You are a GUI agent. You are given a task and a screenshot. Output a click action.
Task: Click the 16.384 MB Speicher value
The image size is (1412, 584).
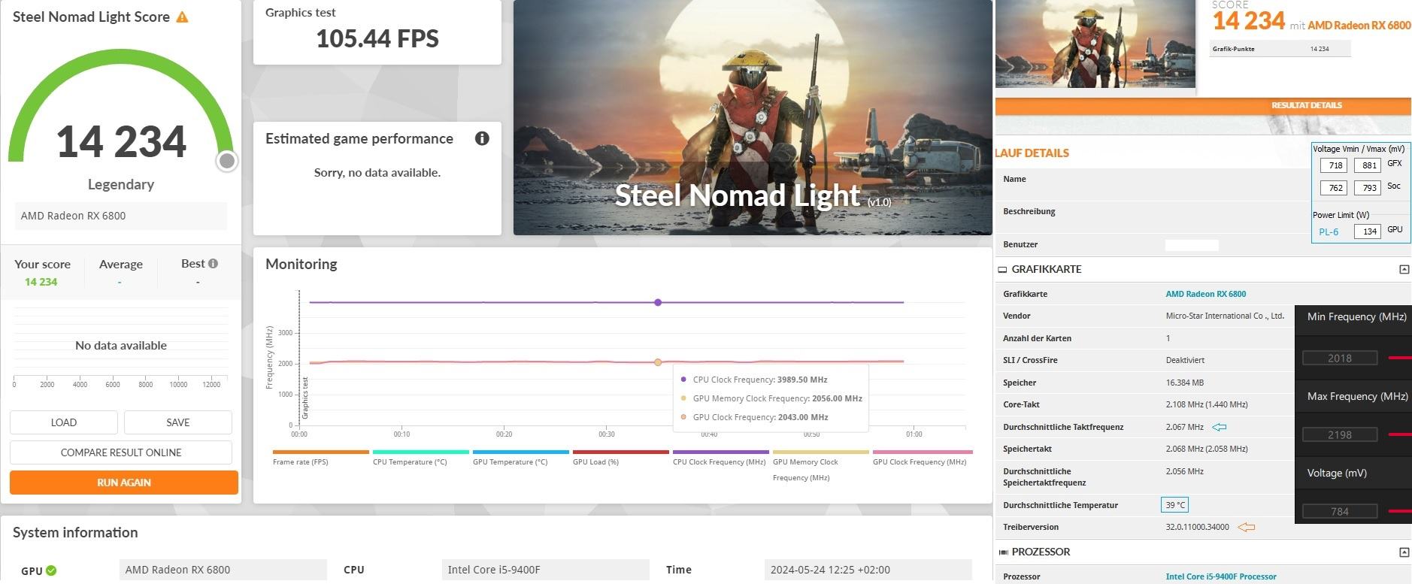(1185, 383)
